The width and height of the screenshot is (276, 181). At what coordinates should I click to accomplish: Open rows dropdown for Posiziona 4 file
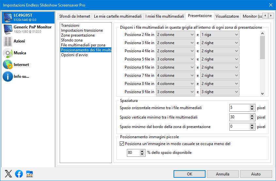220,51
